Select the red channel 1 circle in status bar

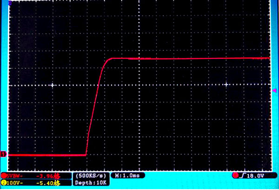(4, 176)
